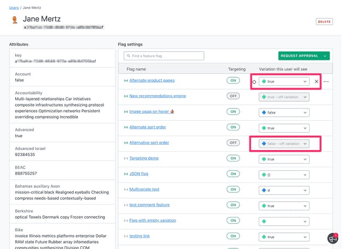
Task: Open the Alternate sort order flag link
Action: point(147,127)
